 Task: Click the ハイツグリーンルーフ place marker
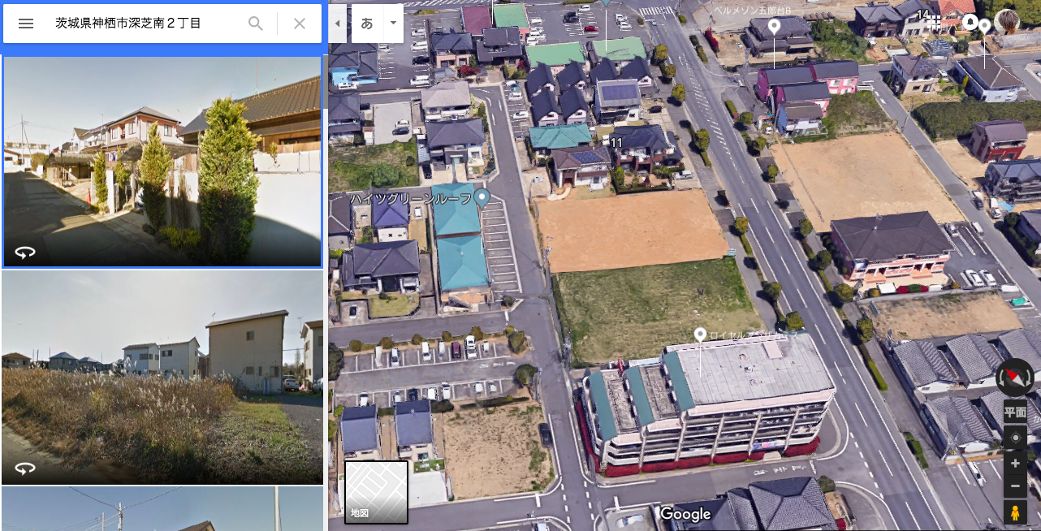[482, 197]
